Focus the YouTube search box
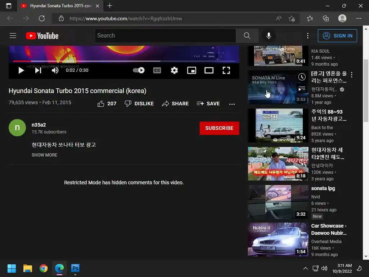The image size is (369, 277). (165, 36)
